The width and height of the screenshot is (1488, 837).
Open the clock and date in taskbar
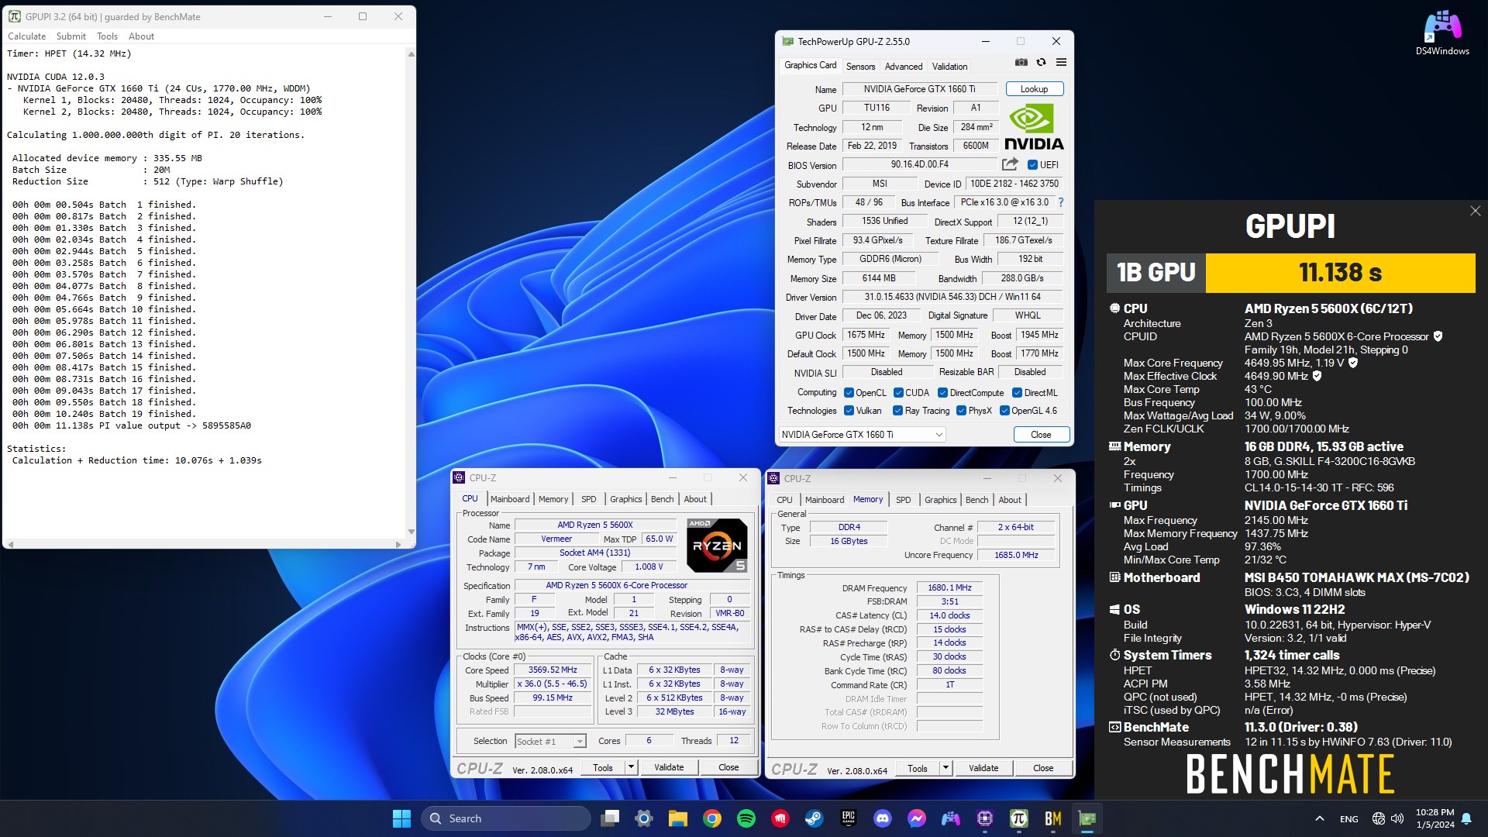point(1435,818)
